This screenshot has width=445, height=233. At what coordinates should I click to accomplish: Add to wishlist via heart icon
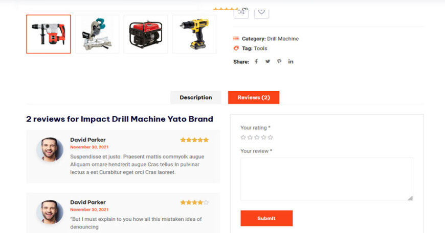(261, 13)
